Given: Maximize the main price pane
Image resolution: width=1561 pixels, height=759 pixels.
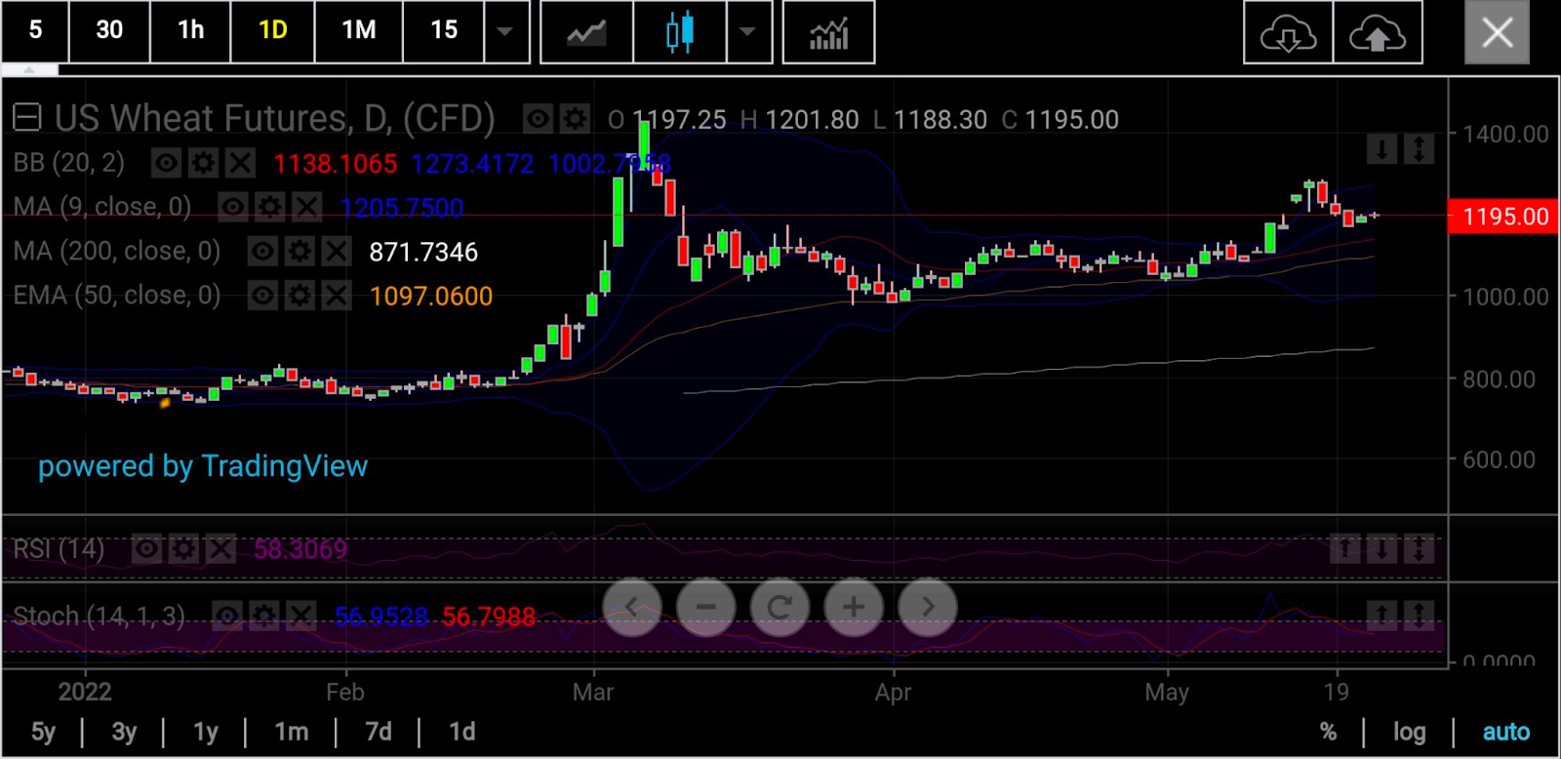Looking at the screenshot, I should click(1419, 149).
